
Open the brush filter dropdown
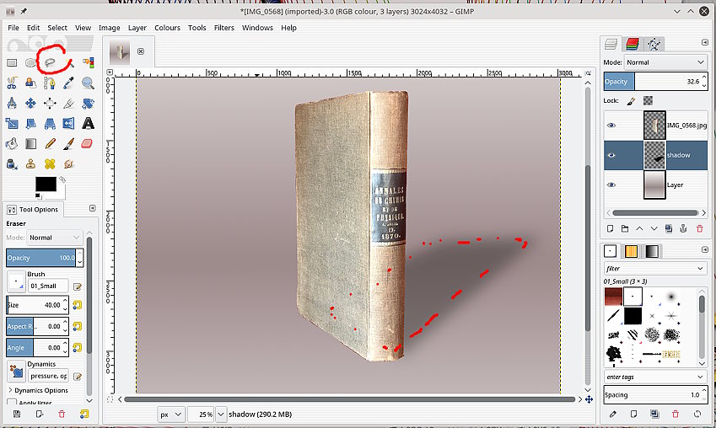(655, 268)
